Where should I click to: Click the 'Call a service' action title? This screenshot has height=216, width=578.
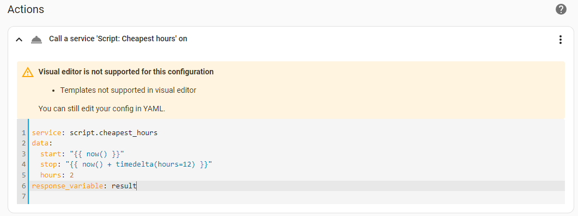(x=118, y=39)
